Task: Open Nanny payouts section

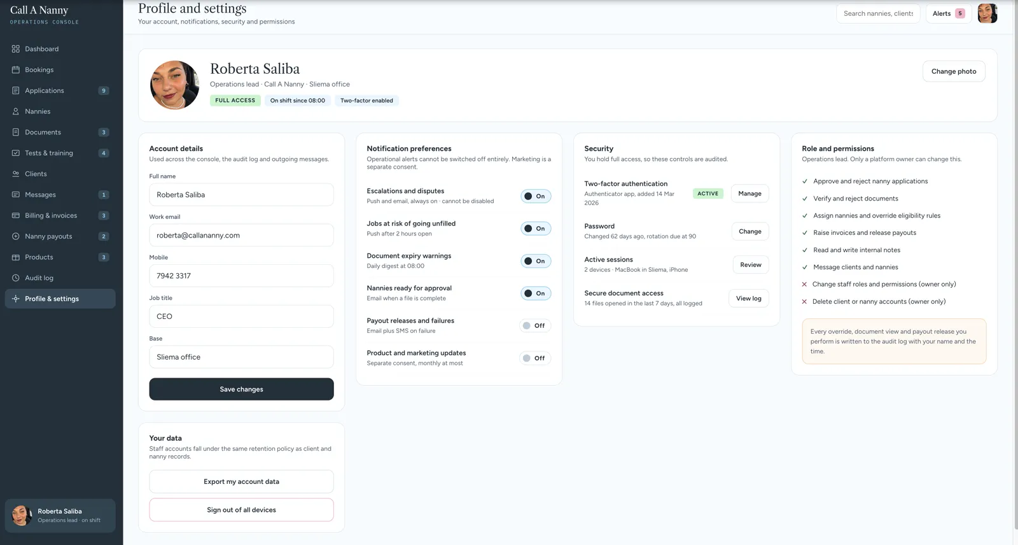Action: pos(60,236)
